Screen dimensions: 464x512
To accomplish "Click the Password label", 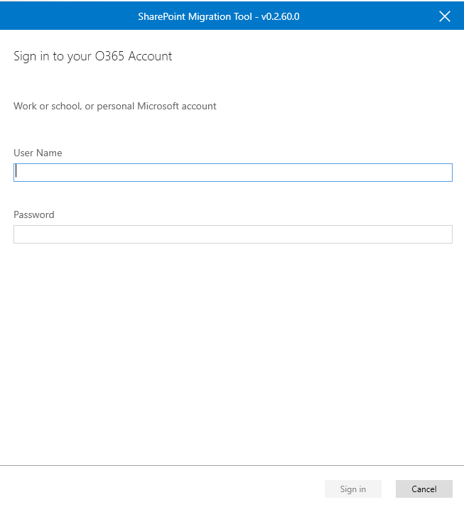I will pyautogui.click(x=34, y=214).
